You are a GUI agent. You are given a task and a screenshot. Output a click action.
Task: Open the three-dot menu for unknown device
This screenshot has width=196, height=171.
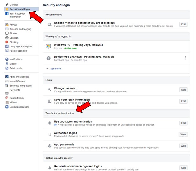(x=185, y=58)
